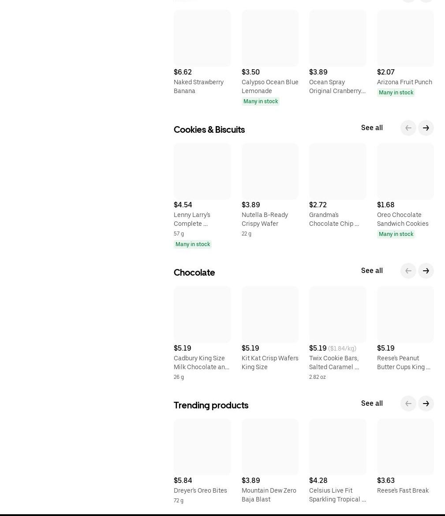Select Reese's Peanut Butter Cups King item
This screenshot has width=445, height=516.
[405, 314]
